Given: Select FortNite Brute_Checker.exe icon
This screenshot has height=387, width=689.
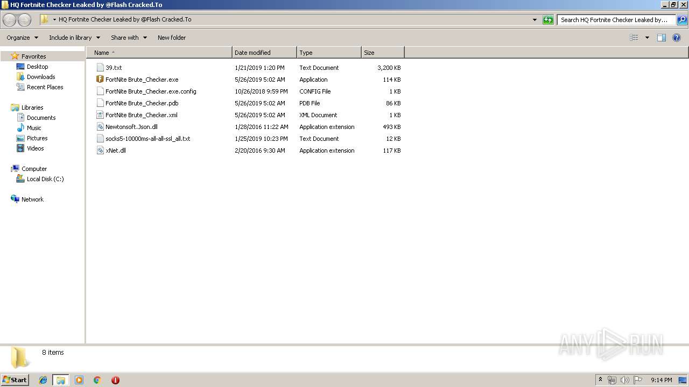Looking at the screenshot, I should (100, 80).
